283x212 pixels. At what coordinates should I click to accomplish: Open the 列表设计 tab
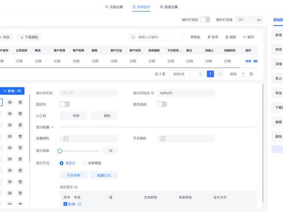[x=141, y=7]
